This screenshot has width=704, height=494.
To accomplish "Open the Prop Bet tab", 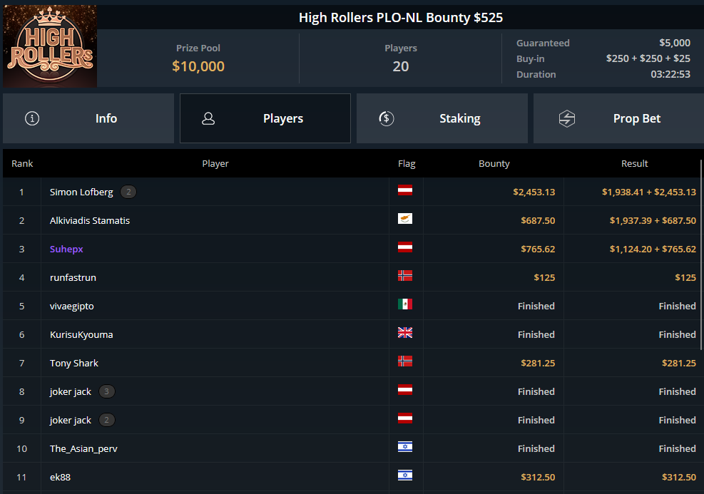I will [618, 118].
